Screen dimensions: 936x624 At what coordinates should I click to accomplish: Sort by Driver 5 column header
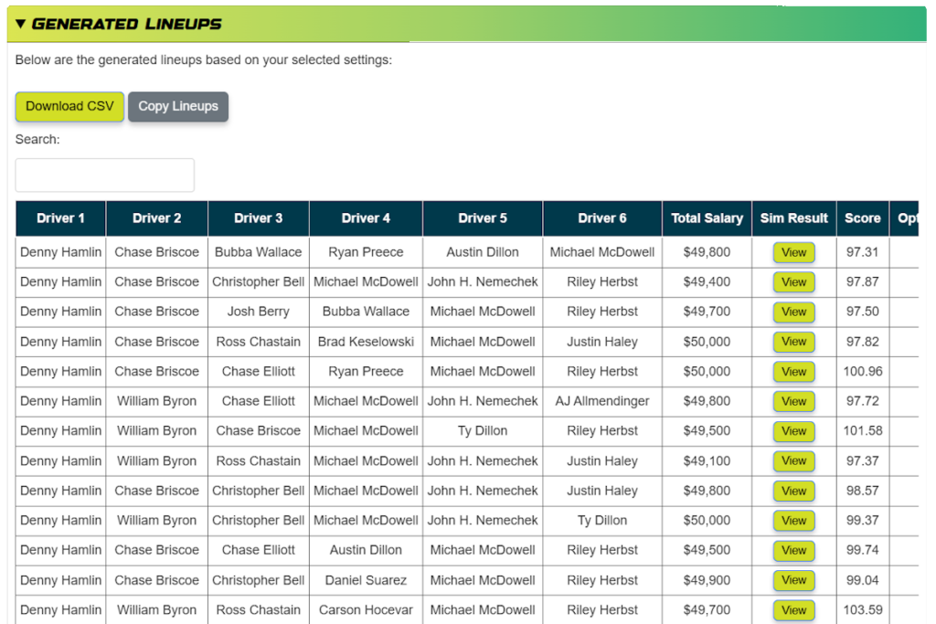pyautogui.click(x=483, y=218)
